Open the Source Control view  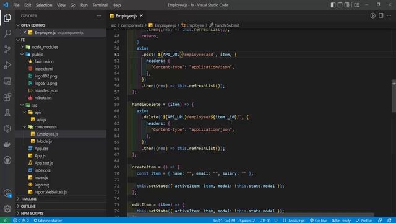pos(7,50)
